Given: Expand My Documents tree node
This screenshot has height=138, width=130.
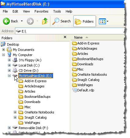Looking at the screenshot, I should pyautogui.click(x=3, y=50).
